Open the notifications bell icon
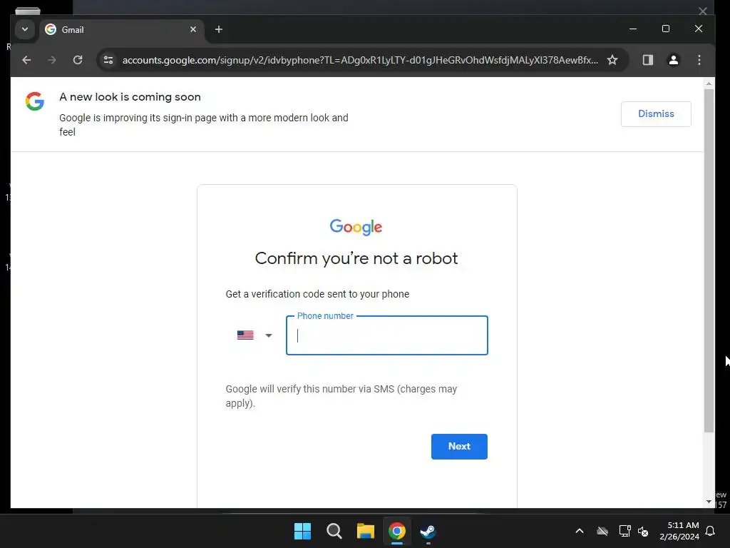 click(710, 531)
